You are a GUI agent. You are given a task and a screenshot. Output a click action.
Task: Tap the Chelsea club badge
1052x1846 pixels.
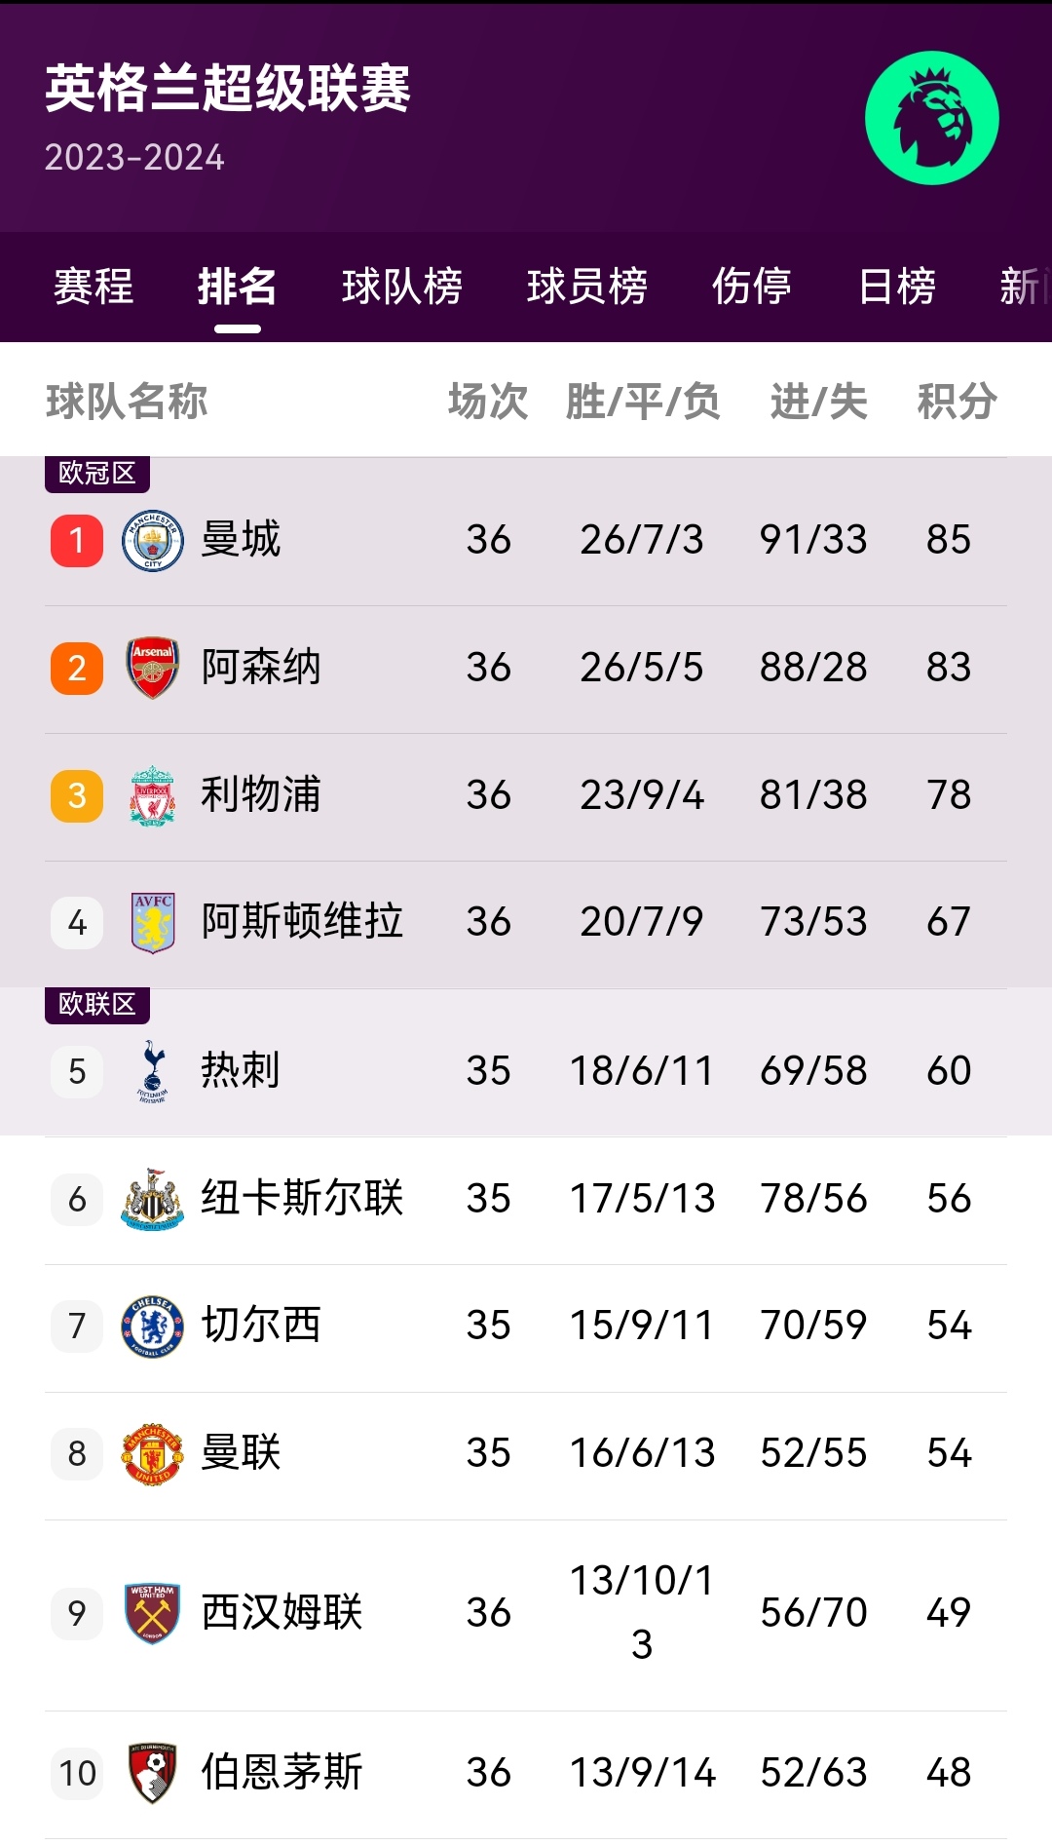(153, 1326)
